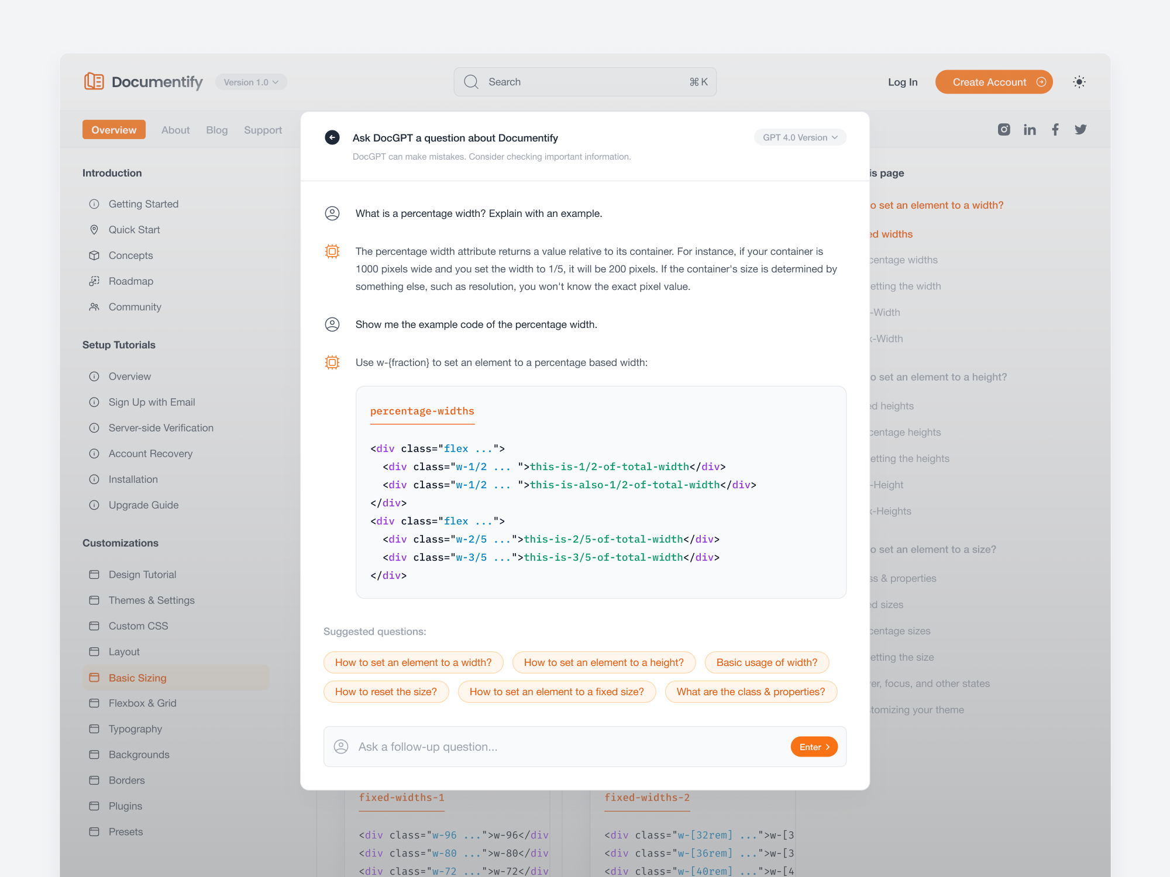Click the Getting Started info icon
1170x877 pixels.
coord(94,203)
